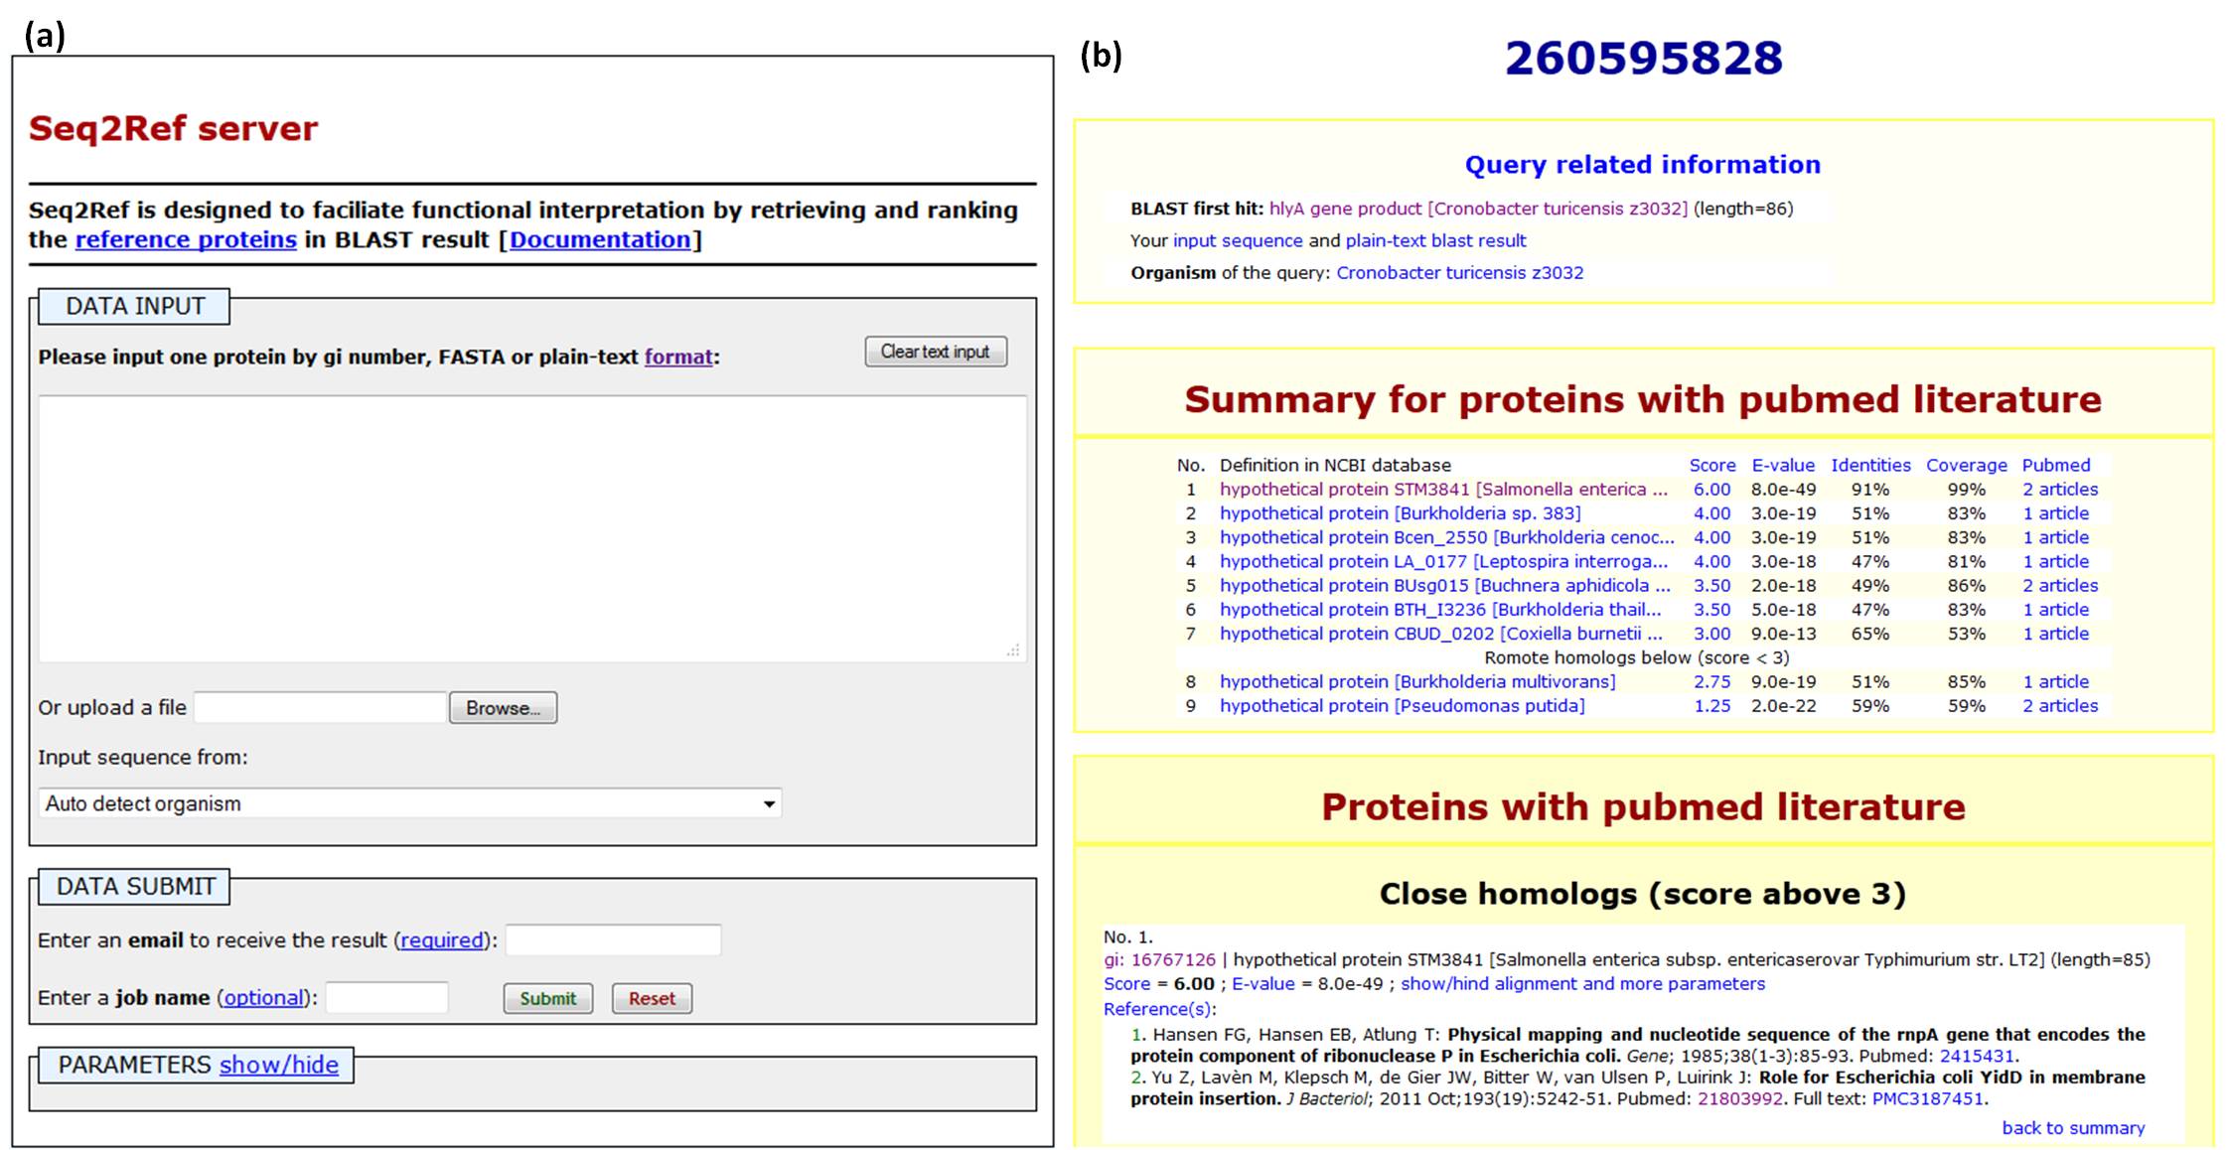
Task: Click the Score link under No. 1
Action: pyautogui.click(x=1126, y=984)
